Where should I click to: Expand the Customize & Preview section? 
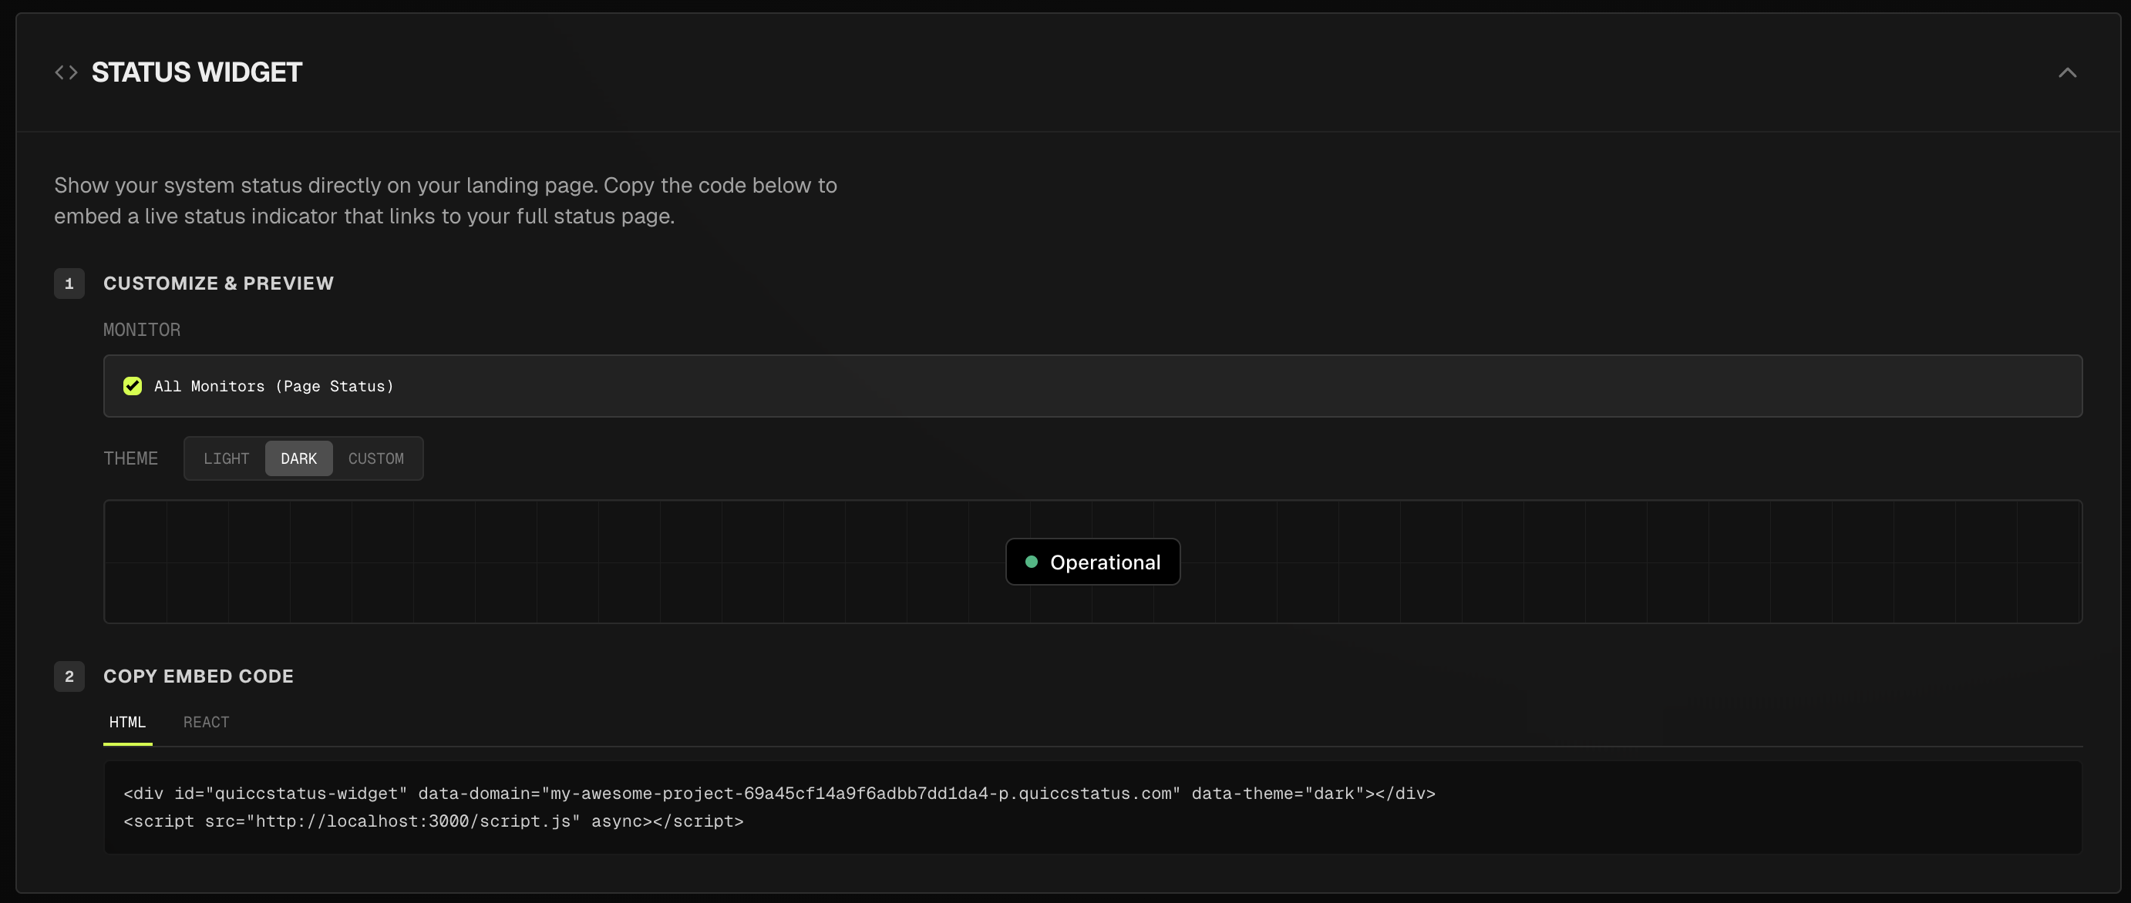(x=218, y=283)
